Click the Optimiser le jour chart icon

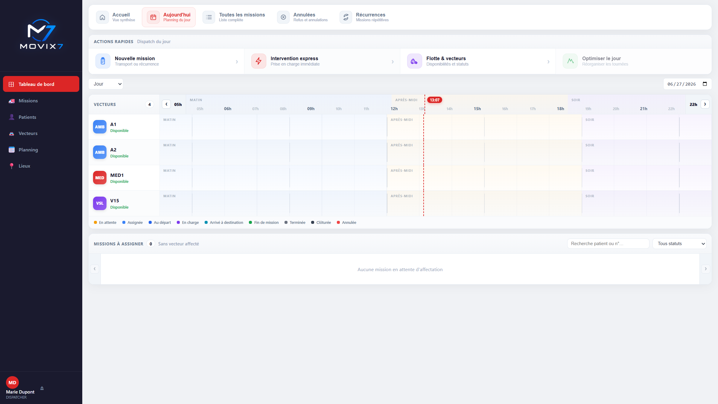point(570,61)
